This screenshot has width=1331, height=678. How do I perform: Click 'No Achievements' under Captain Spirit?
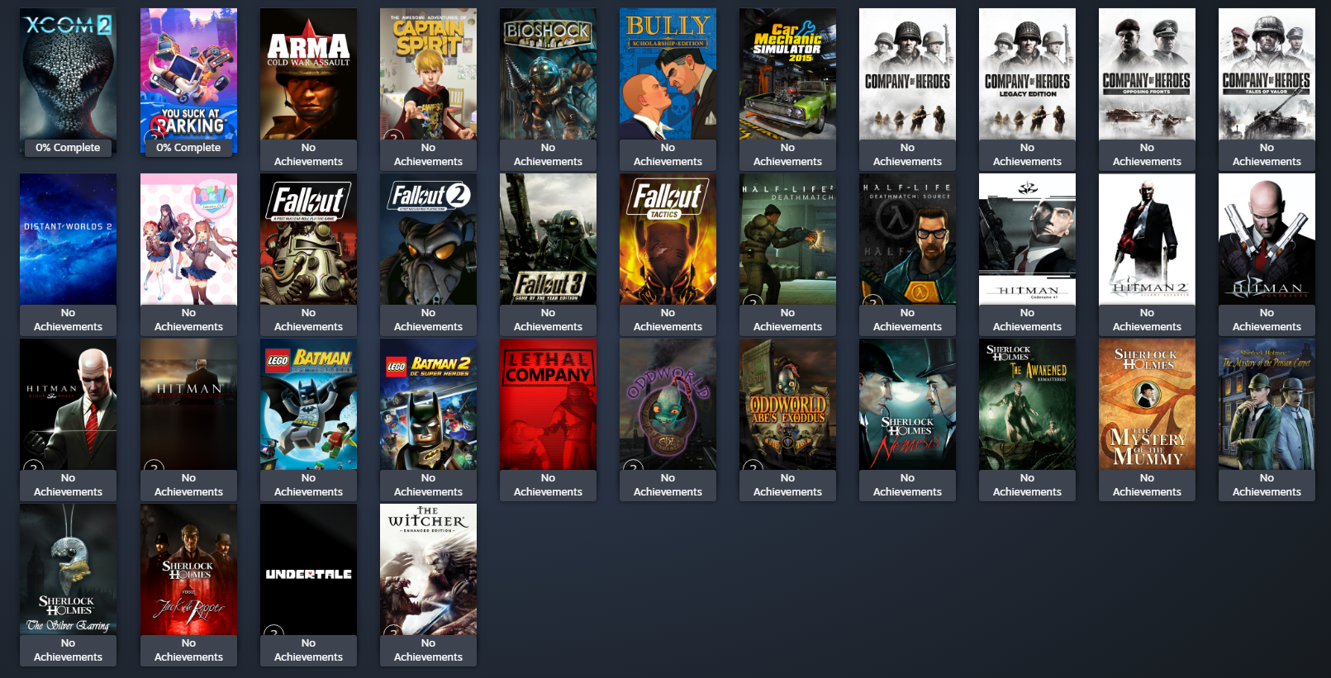tap(428, 154)
